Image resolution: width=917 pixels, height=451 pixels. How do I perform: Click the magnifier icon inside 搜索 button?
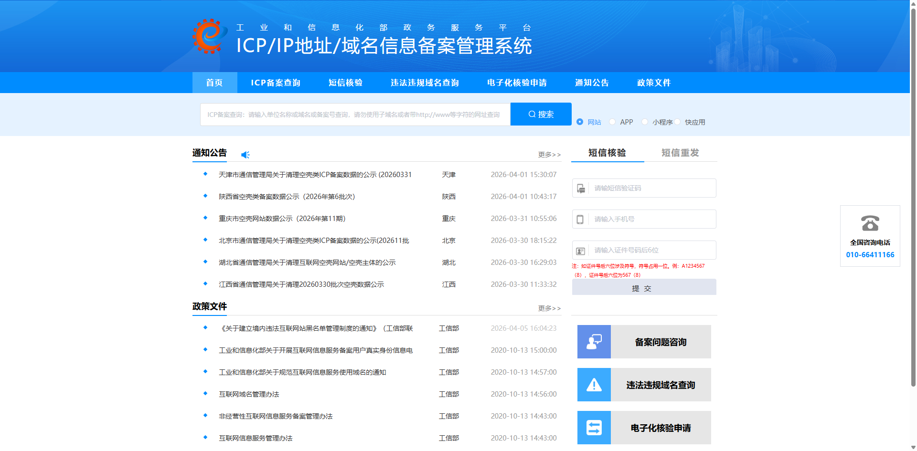pyautogui.click(x=531, y=114)
